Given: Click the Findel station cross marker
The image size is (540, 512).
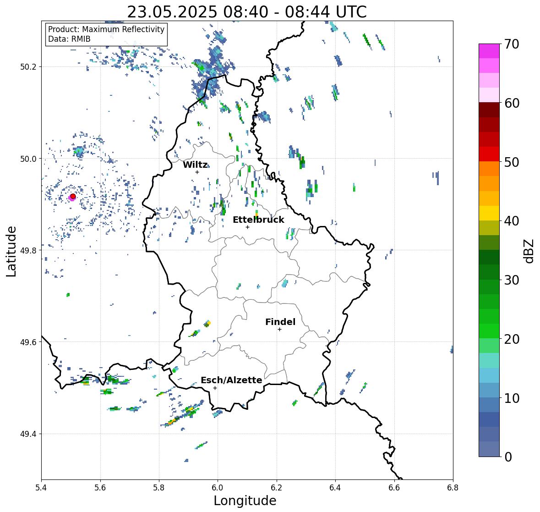Looking at the screenshot, I should [280, 330].
